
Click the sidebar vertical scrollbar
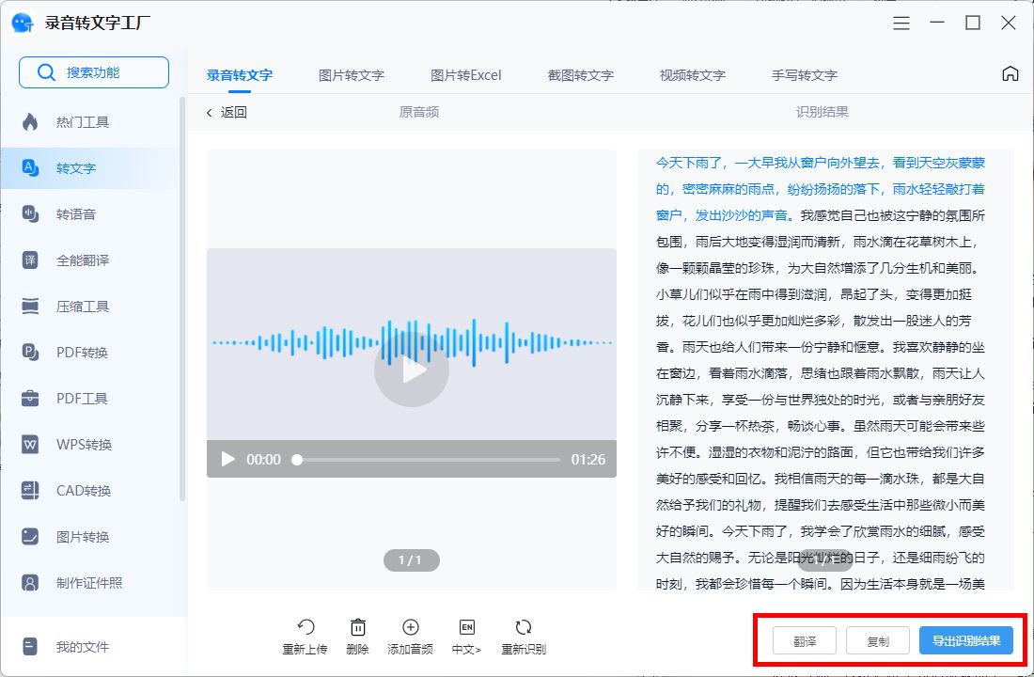[182, 298]
